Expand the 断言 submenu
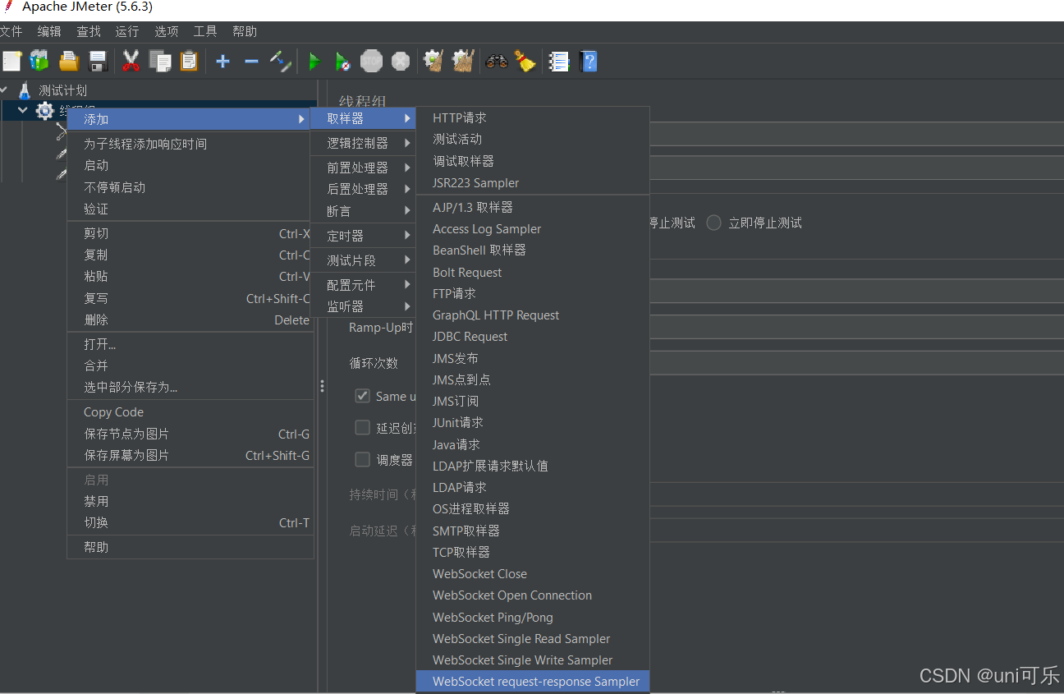The width and height of the screenshot is (1064, 694). [x=363, y=211]
